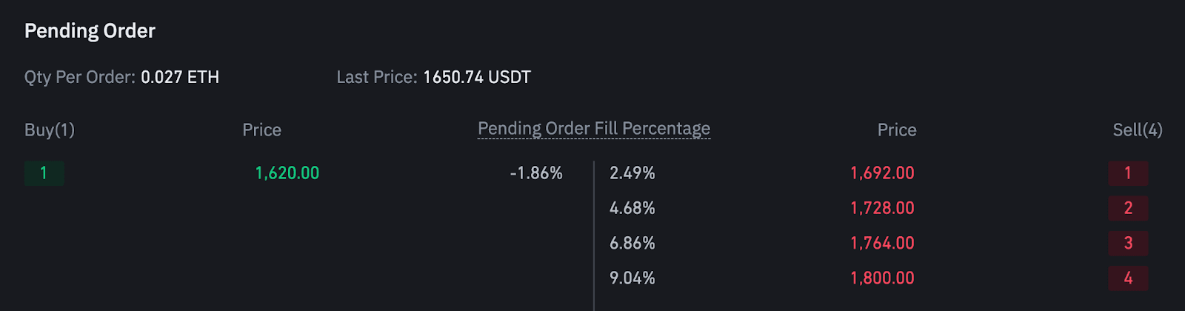Click the 9.04% sell fill percentage
The width and height of the screenshot is (1185, 311).
coord(632,278)
